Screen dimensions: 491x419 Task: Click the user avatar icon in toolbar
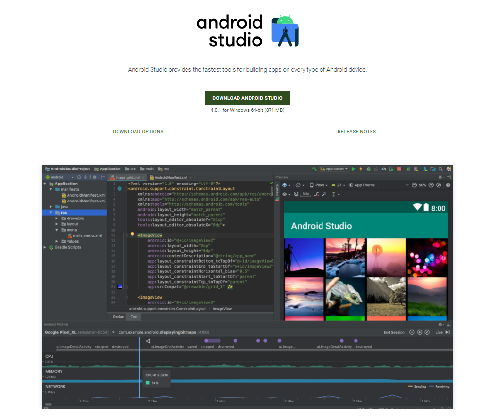click(448, 169)
